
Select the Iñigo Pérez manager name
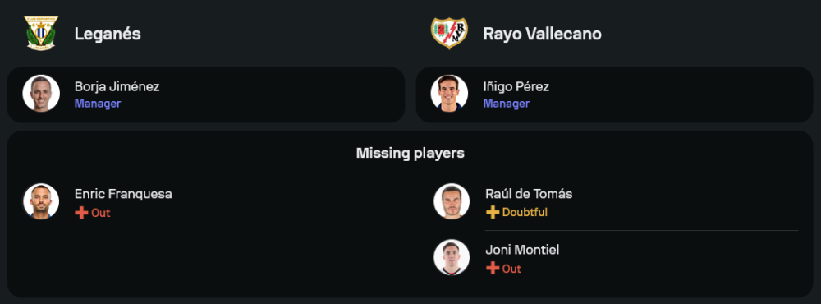click(516, 86)
